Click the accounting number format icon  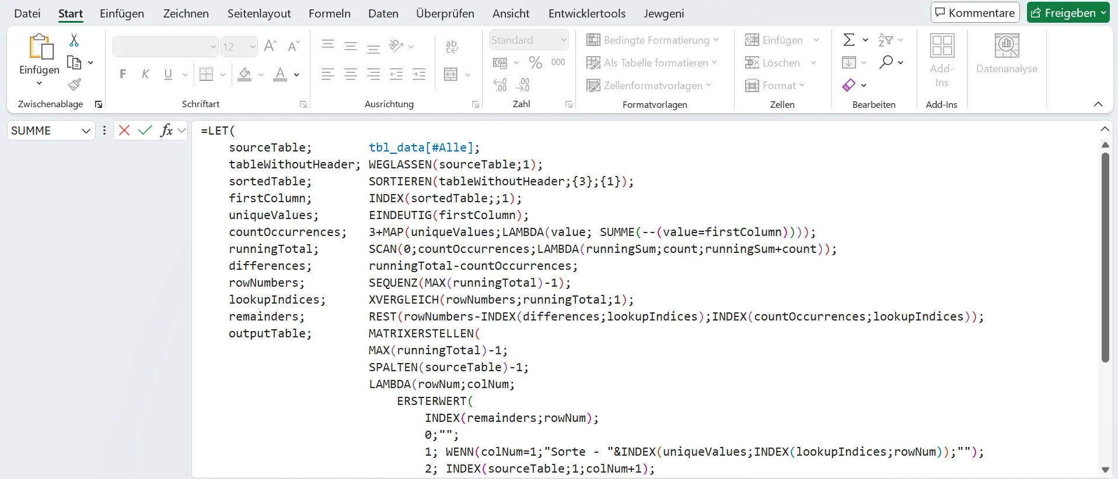click(x=500, y=62)
